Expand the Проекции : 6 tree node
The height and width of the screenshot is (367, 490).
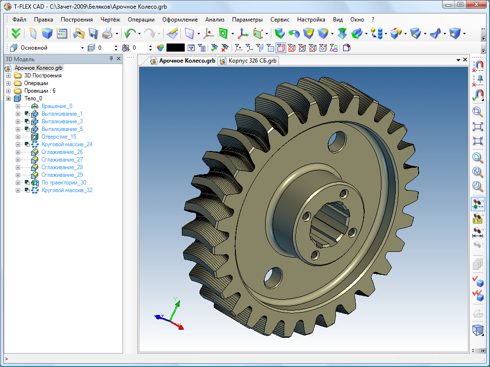[8, 91]
